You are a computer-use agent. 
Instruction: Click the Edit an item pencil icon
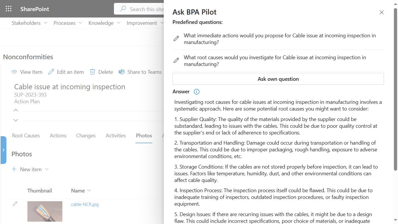pos(51,72)
